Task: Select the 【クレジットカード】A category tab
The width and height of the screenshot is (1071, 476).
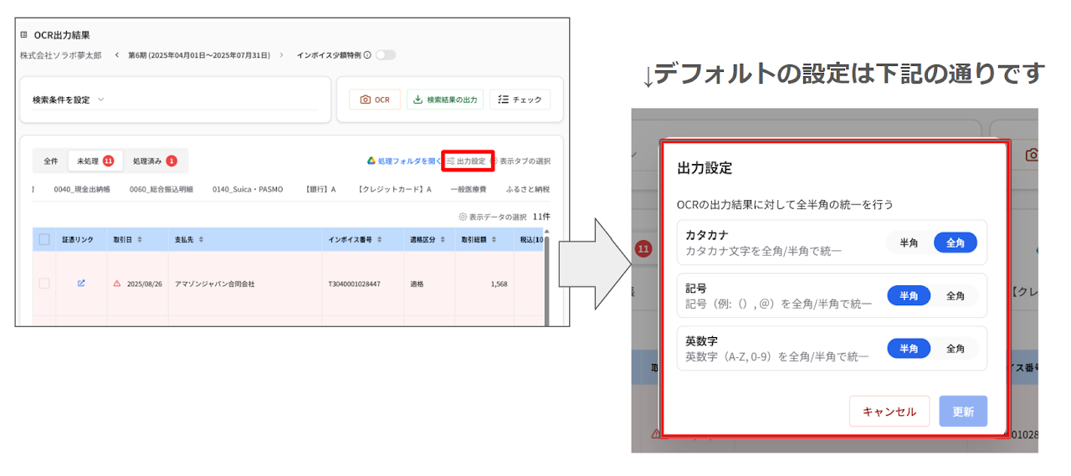Action: coord(394,190)
